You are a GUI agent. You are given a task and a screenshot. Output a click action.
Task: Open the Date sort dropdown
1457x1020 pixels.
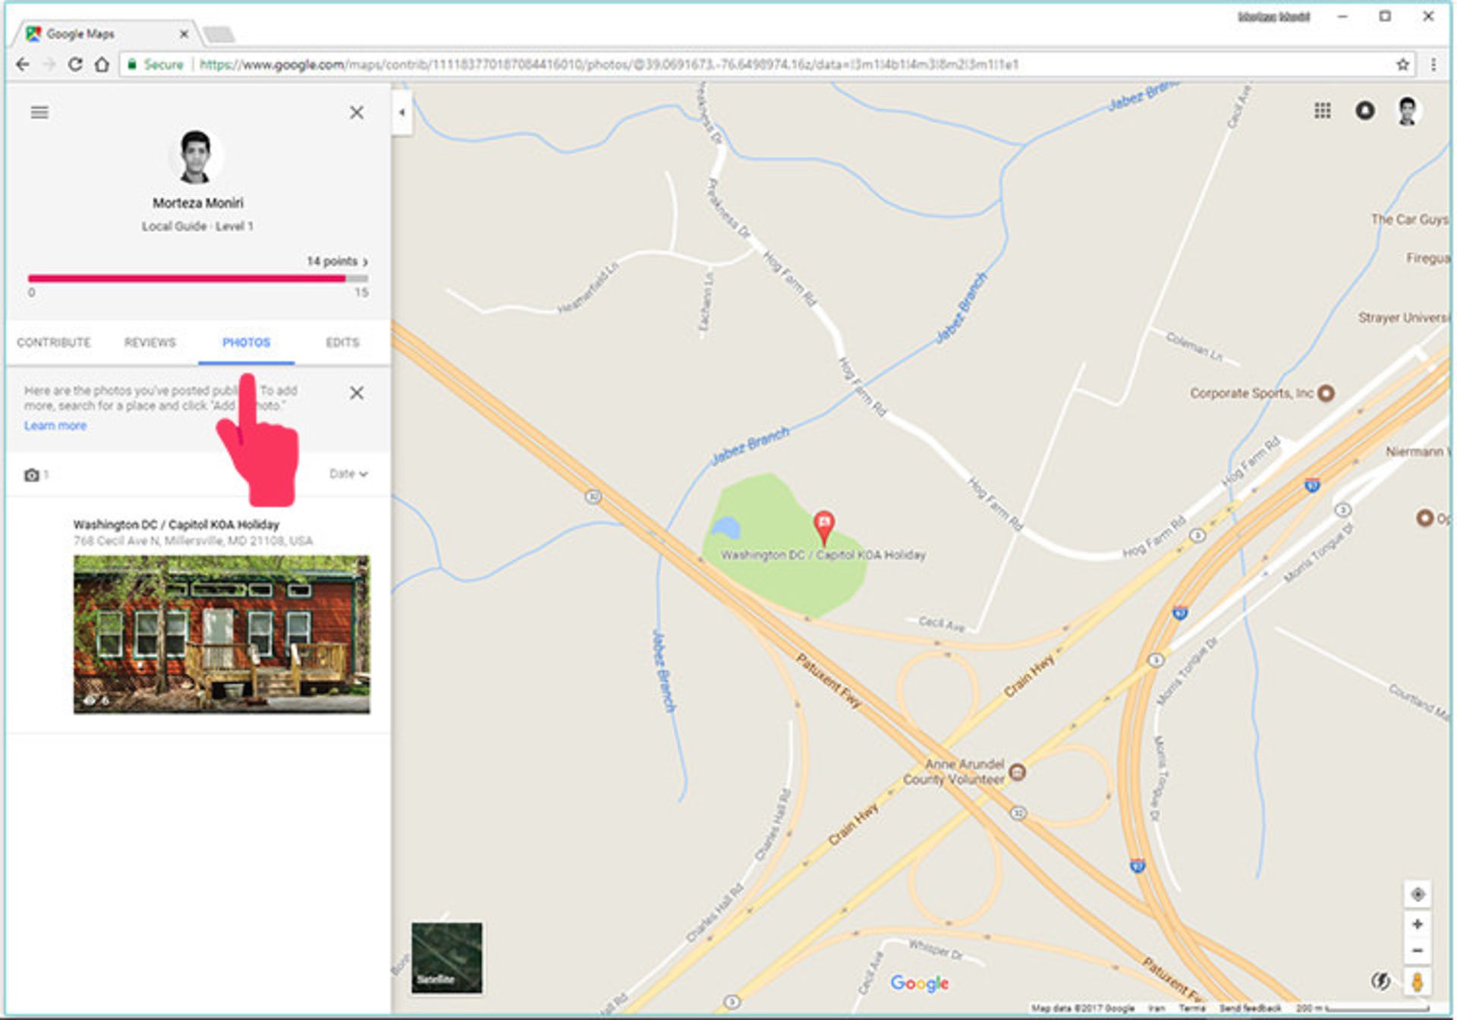(348, 474)
